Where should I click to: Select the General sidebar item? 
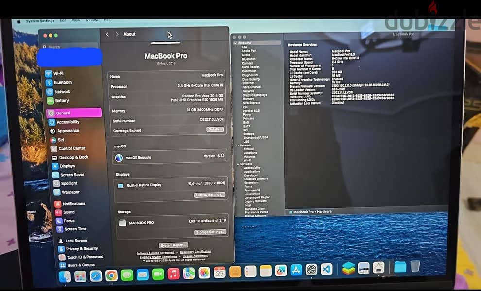pos(74,113)
